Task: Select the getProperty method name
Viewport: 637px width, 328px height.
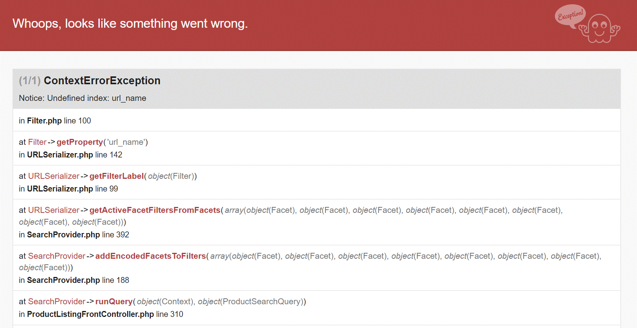Action: click(80, 142)
